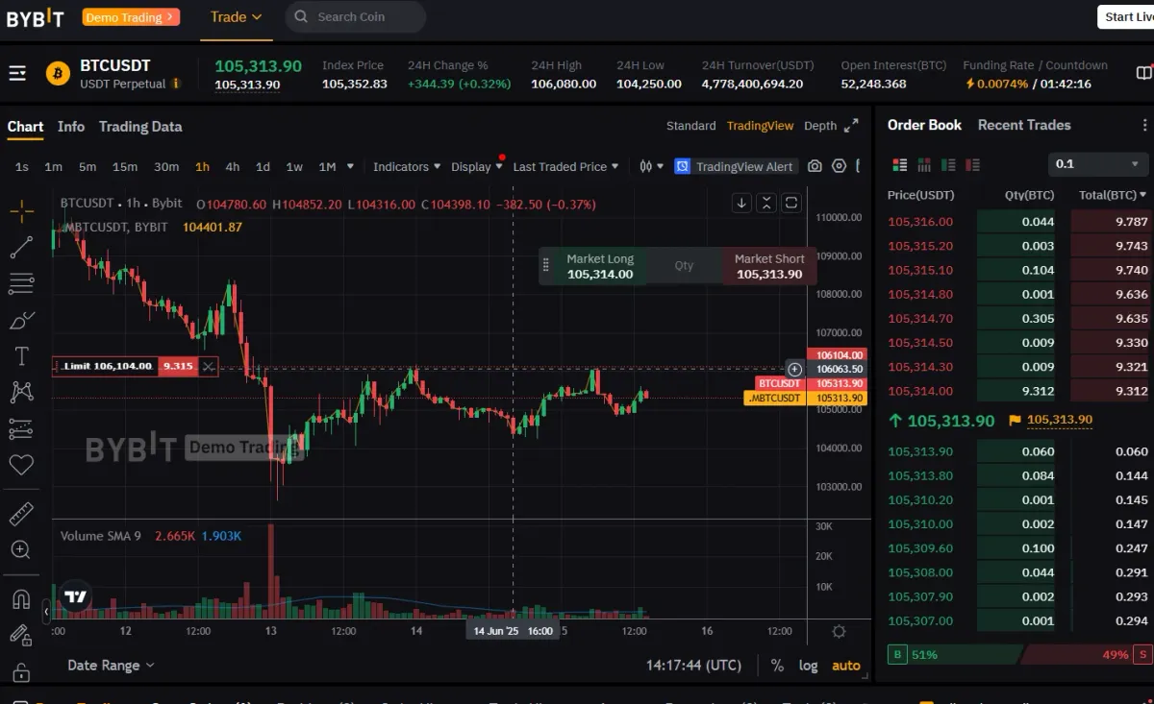Select the ruler measure tool
1154x704 pixels.
coord(21,514)
